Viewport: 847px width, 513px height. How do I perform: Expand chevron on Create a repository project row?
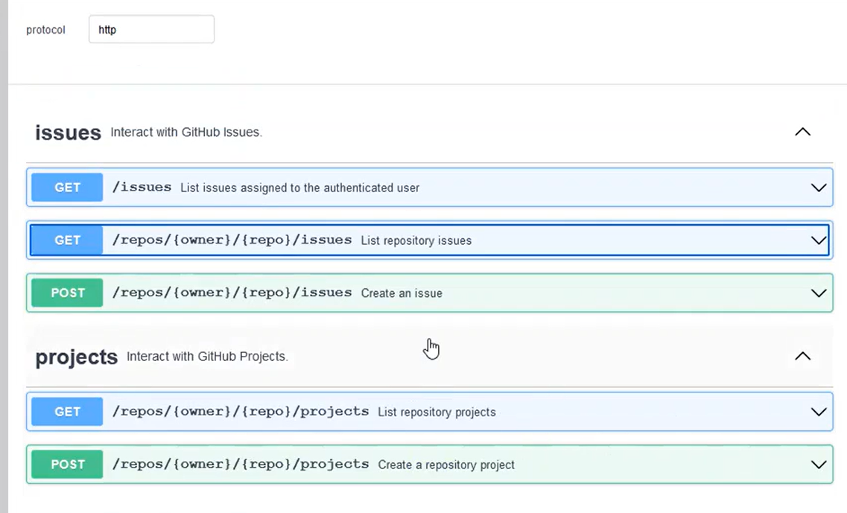(x=818, y=465)
